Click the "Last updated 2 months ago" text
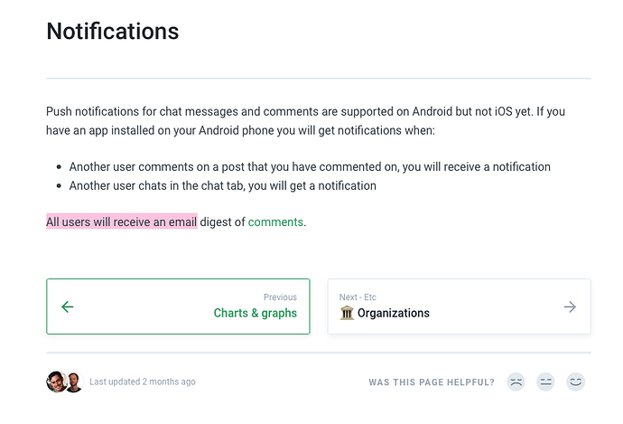Image resolution: width=623 pixels, height=424 pixels. 142,382
